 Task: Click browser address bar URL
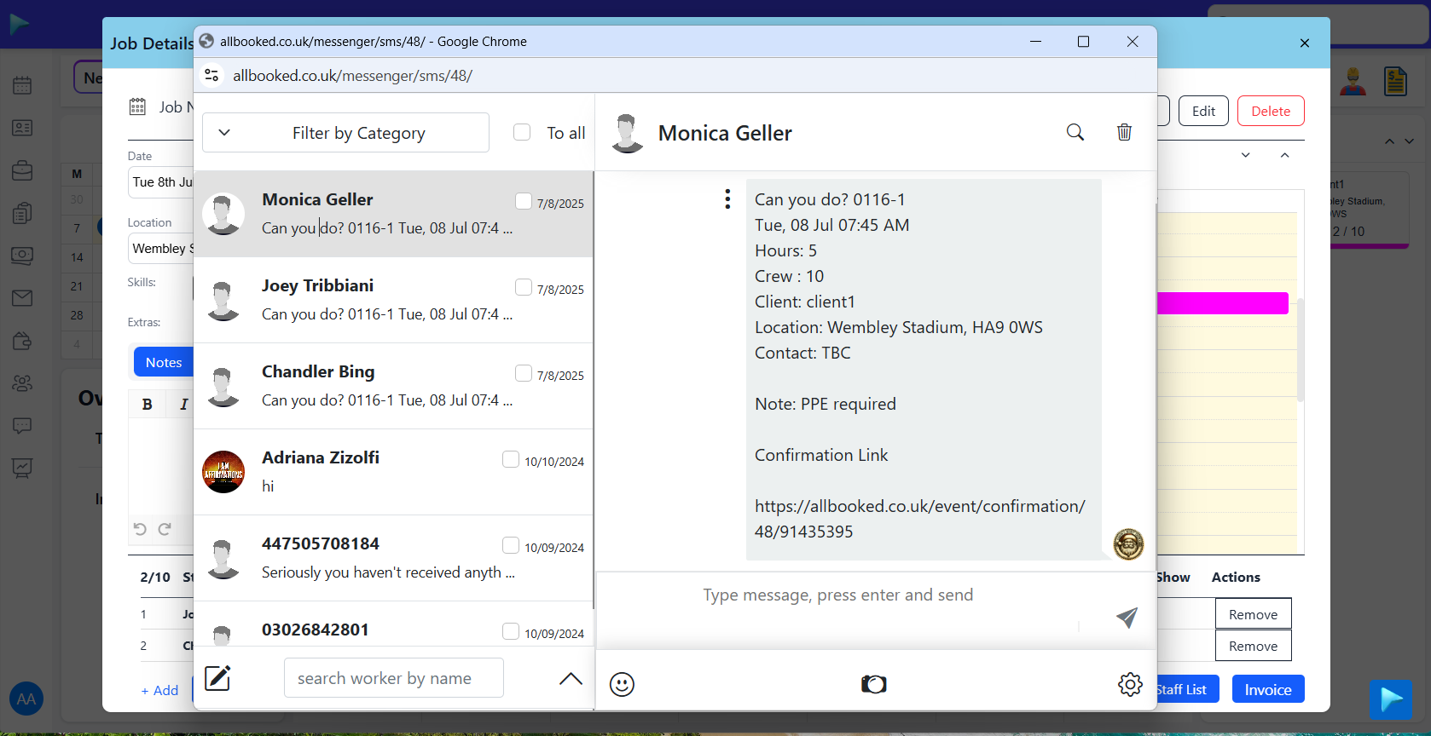pos(352,76)
